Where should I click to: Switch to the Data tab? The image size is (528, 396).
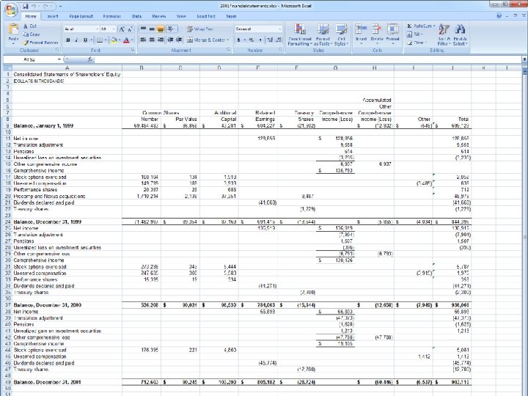click(136, 16)
